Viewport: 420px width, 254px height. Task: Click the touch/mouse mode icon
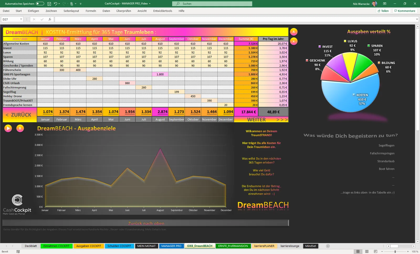71,4
